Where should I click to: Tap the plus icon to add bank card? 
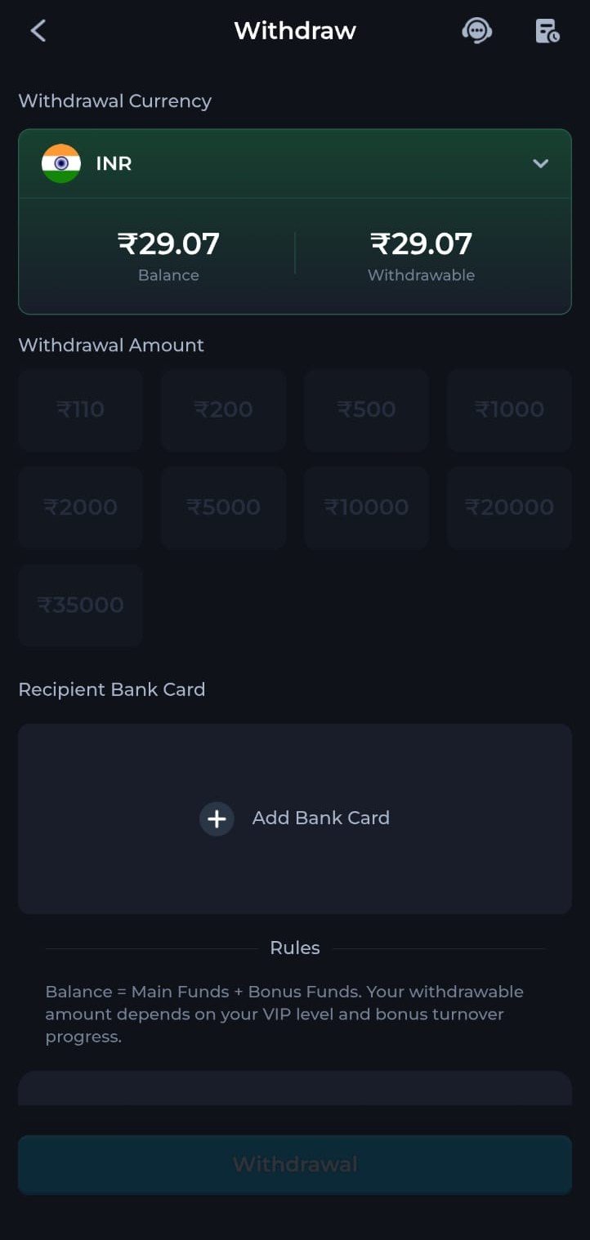coord(217,818)
